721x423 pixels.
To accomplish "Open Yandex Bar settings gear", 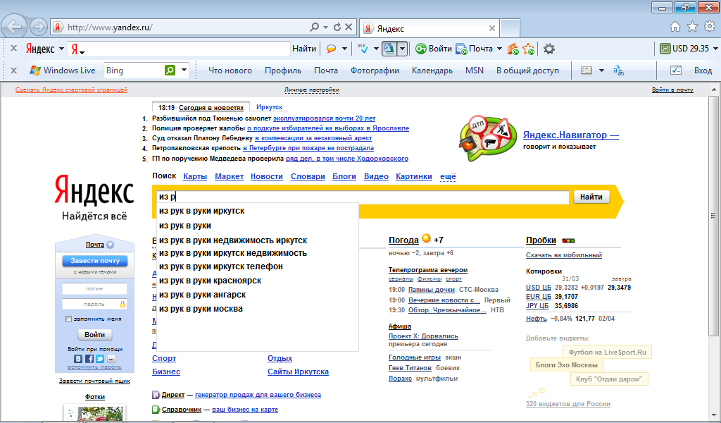I will 549,49.
